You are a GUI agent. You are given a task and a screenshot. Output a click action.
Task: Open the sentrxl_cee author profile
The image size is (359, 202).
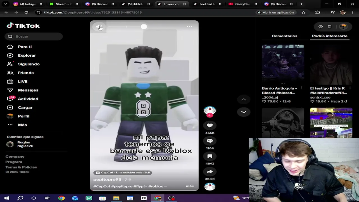(320, 97)
